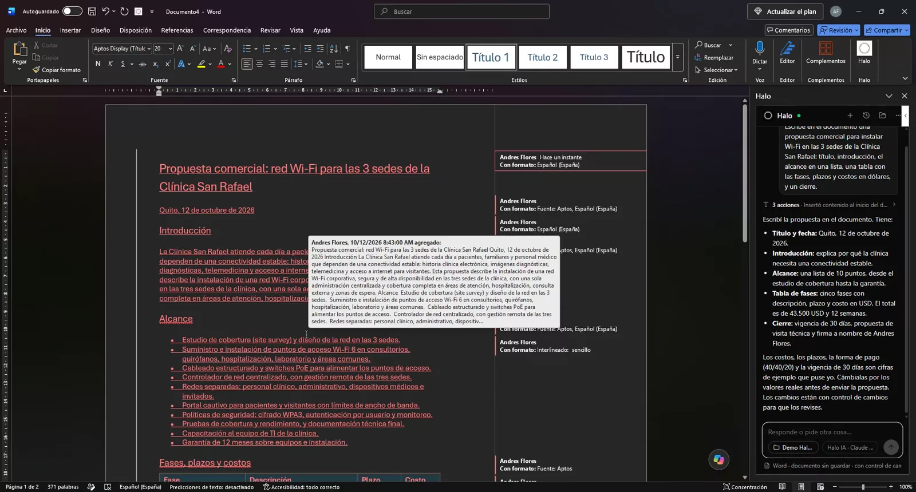
Task: Switch to print layout view in status bar
Action: pos(801,487)
